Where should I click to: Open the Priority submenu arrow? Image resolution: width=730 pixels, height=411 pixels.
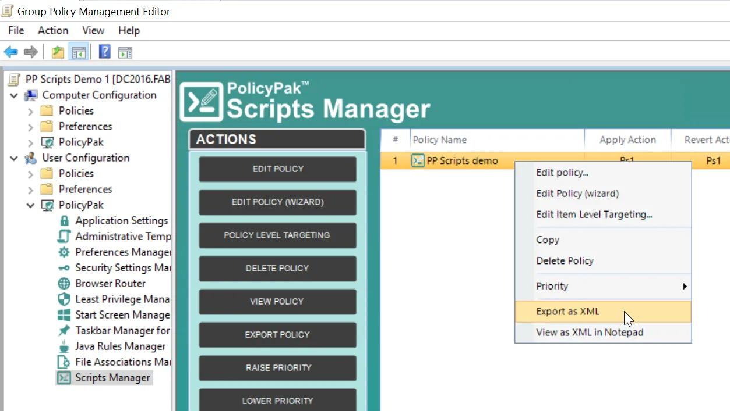tap(685, 286)
